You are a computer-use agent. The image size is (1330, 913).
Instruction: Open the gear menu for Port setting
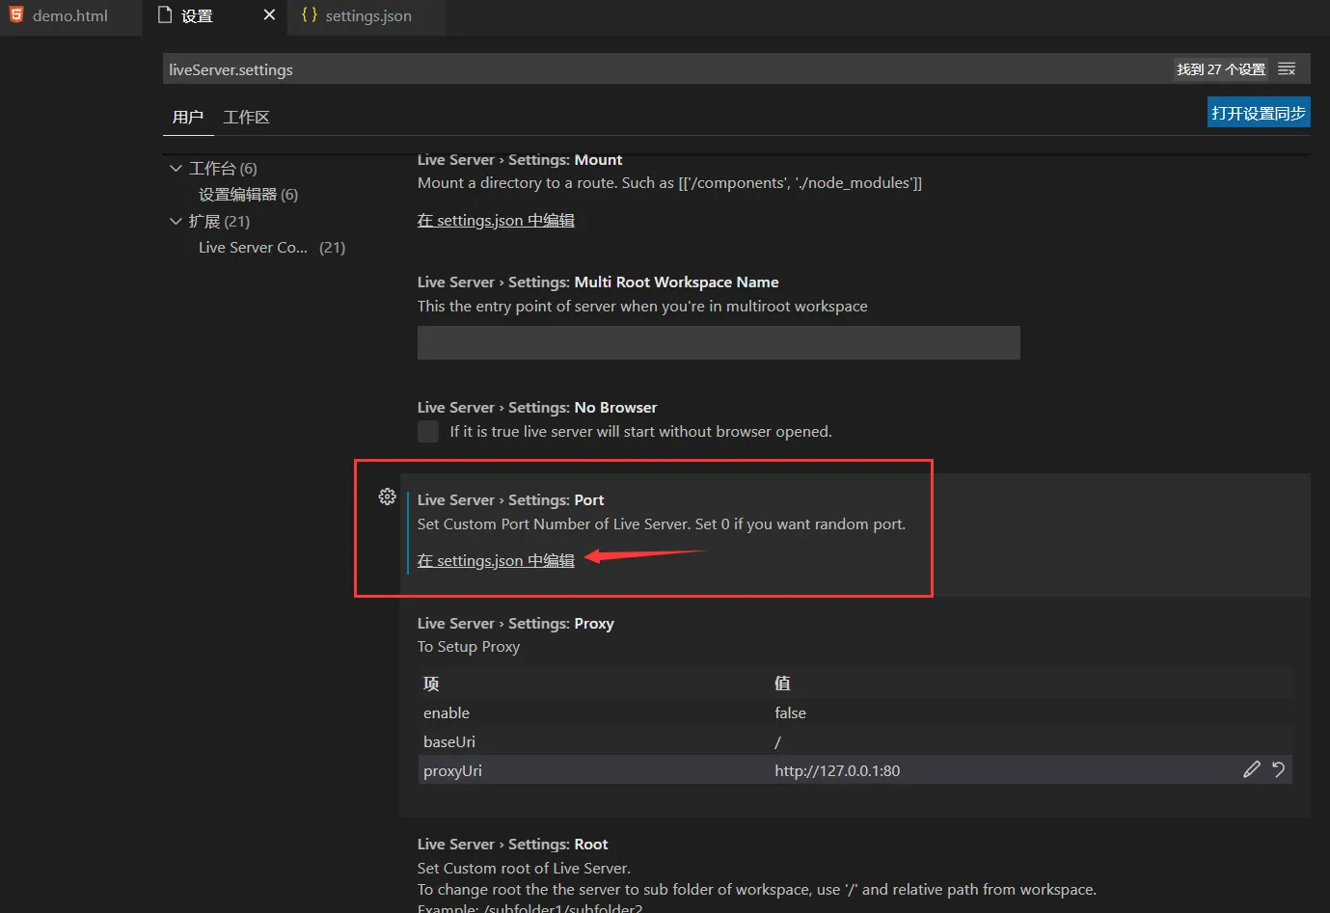pos(387,497)
